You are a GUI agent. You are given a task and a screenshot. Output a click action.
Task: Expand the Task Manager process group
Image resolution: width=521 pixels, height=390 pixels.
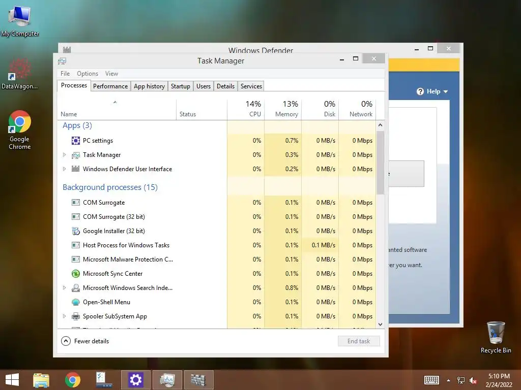point(65,155)
